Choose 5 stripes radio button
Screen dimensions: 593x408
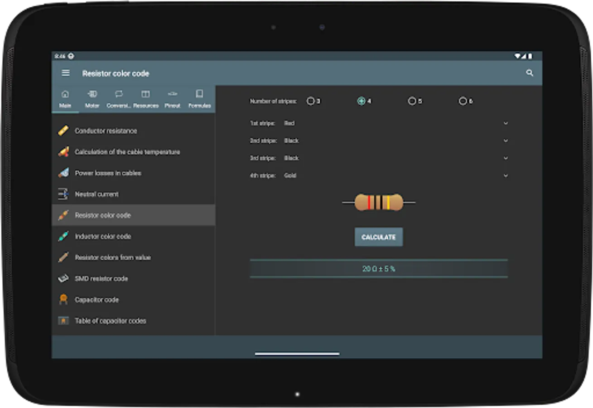point(412,101)
